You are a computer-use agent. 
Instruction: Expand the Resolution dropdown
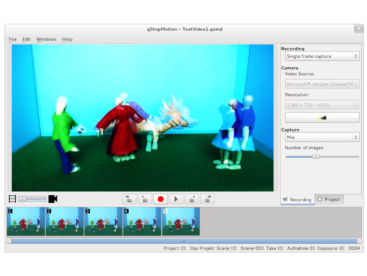tap(322, 104)
